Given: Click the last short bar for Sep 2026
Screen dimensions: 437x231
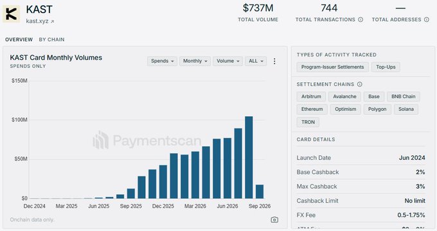Looking at the screenshot, I should 260,191.
